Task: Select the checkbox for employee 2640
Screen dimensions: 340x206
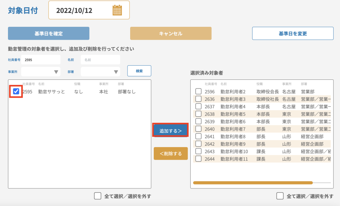Action: point(199,129)
